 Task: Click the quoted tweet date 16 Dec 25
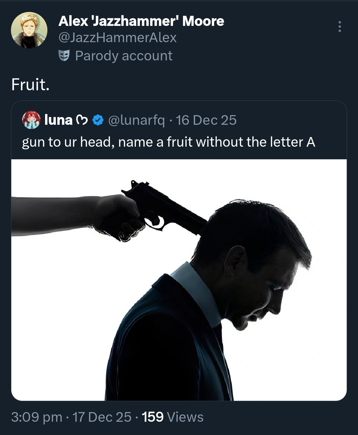[x=206, y=120]
